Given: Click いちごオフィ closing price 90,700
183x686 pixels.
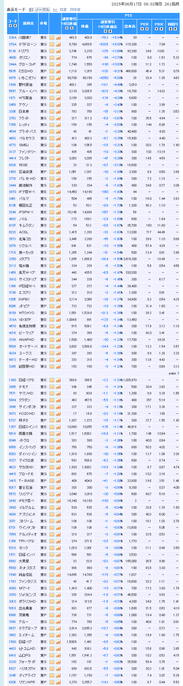Looking at the screenshot, I should click(x=72, y=78).
